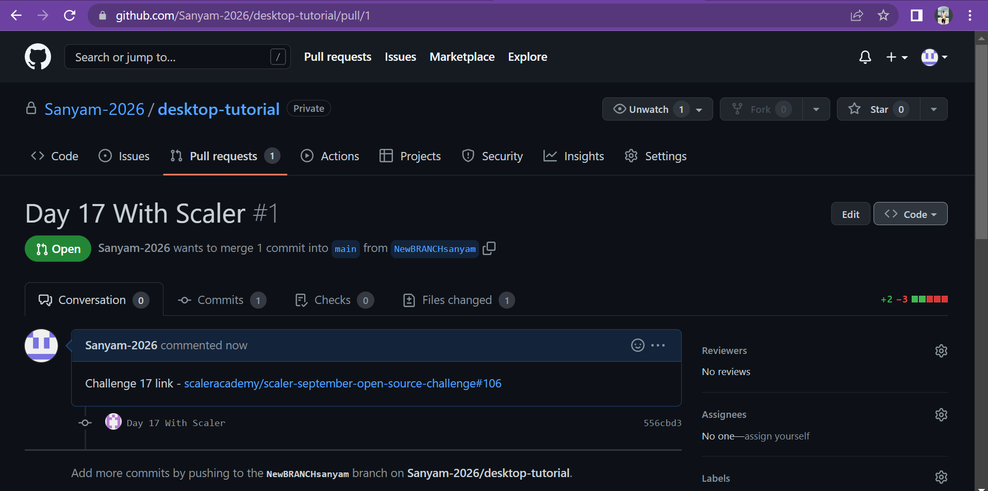
Task: Open the scaler-september-open-source-challenge link
Action: pyautogui.click(x=342, y=383)
